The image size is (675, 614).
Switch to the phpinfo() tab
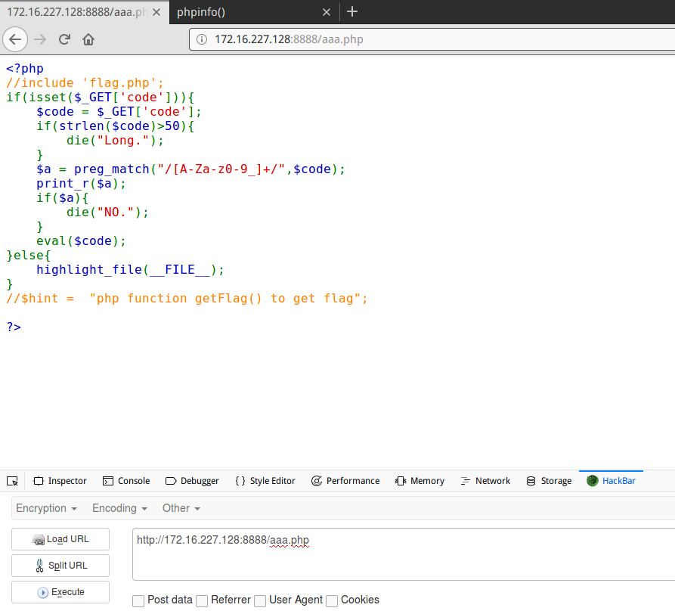tap(254, 12)
